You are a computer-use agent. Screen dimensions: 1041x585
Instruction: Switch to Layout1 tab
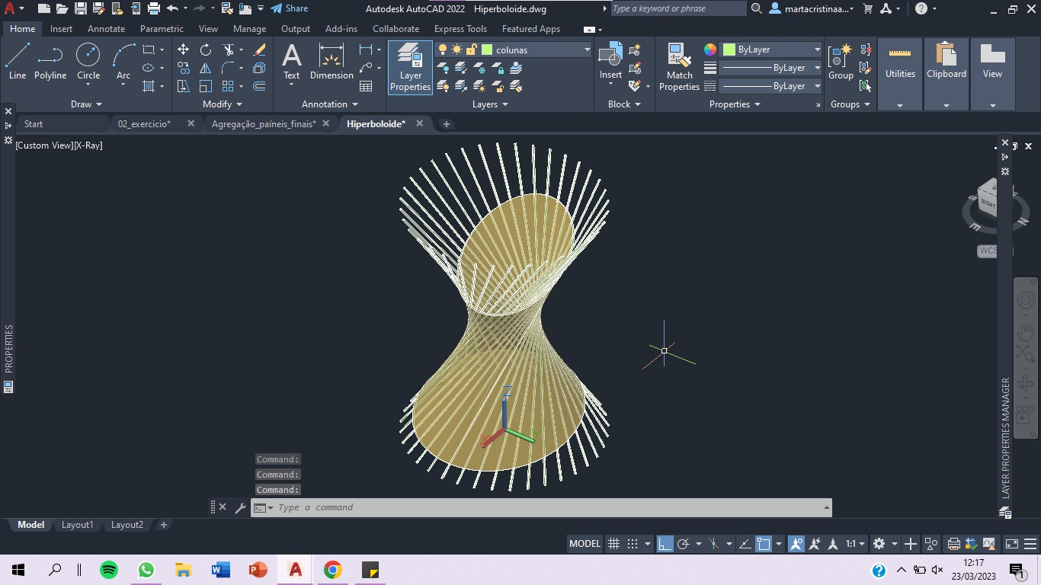click(x=77, y=525)
